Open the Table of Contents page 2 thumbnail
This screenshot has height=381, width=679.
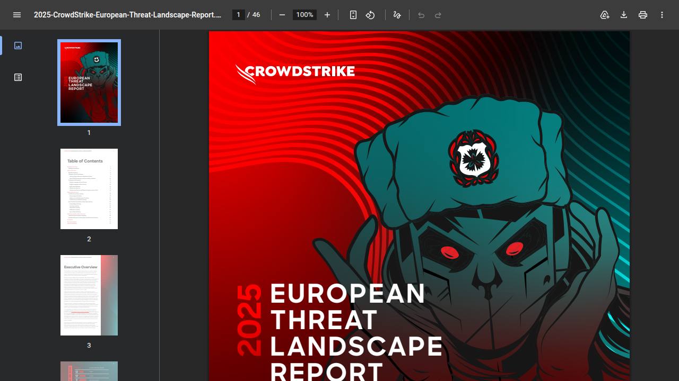(x=89, y=189)
